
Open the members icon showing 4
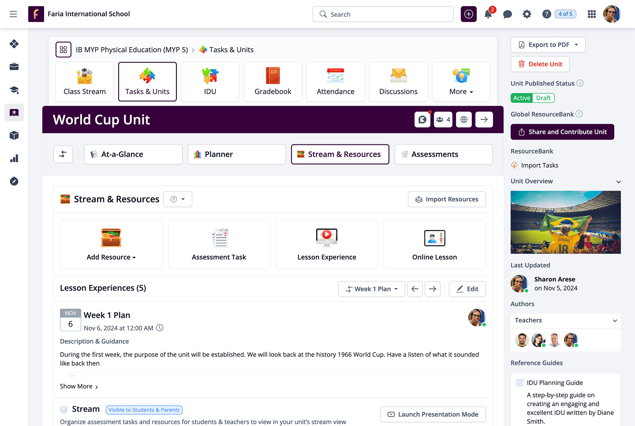(443, 120)
